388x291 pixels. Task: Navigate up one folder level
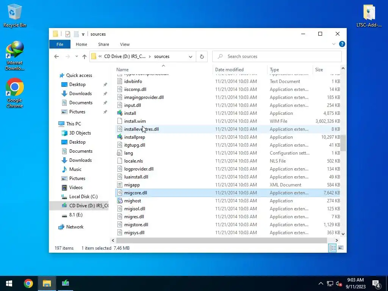point(84,56)
